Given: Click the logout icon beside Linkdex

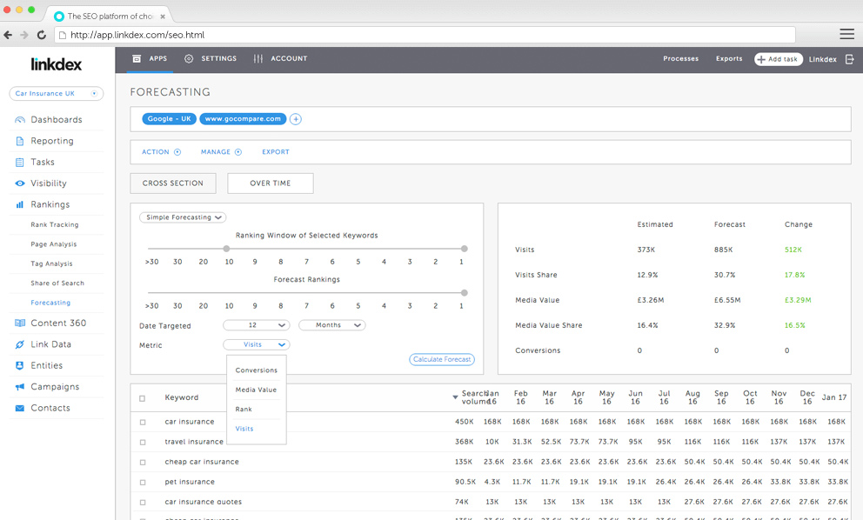Looking at the screenshot, I should [850, 59].
